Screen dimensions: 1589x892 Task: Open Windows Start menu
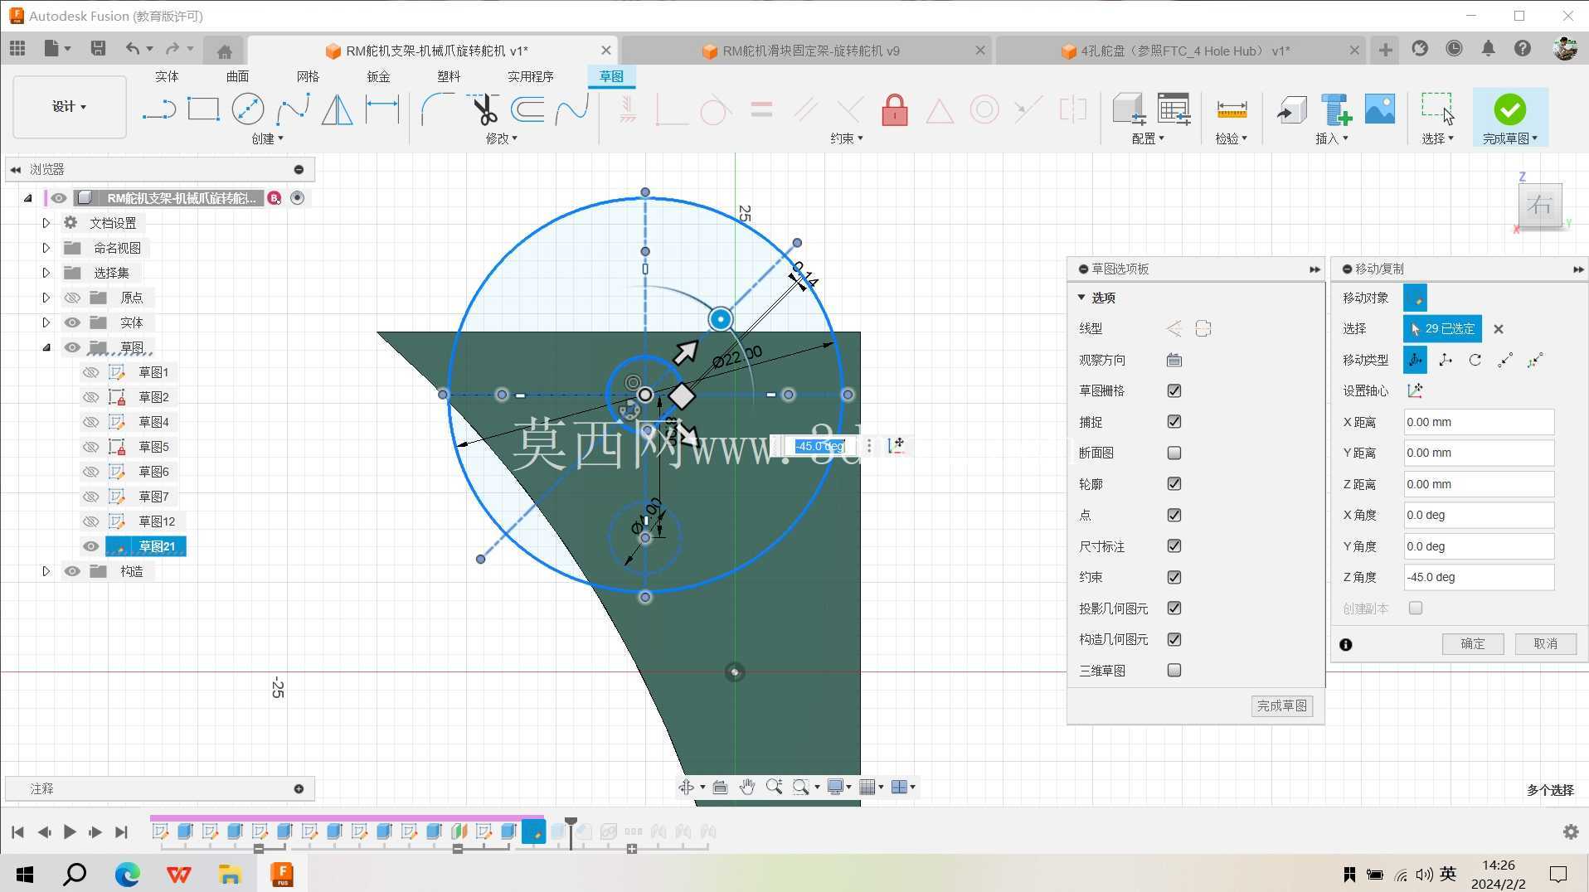tap(25, 874)
